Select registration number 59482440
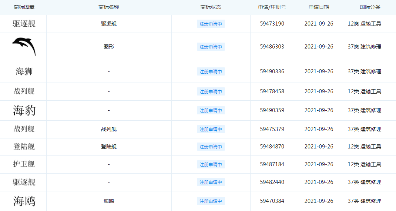The width and height of the screenshot is (396, 211). [x=272, y=182]
